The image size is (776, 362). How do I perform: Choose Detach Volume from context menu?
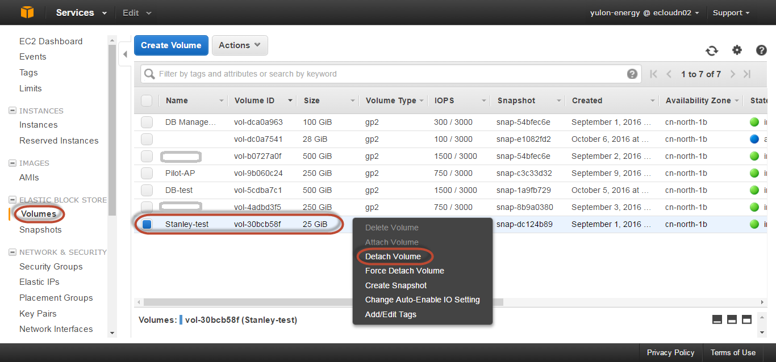click(x=393, y=256)
